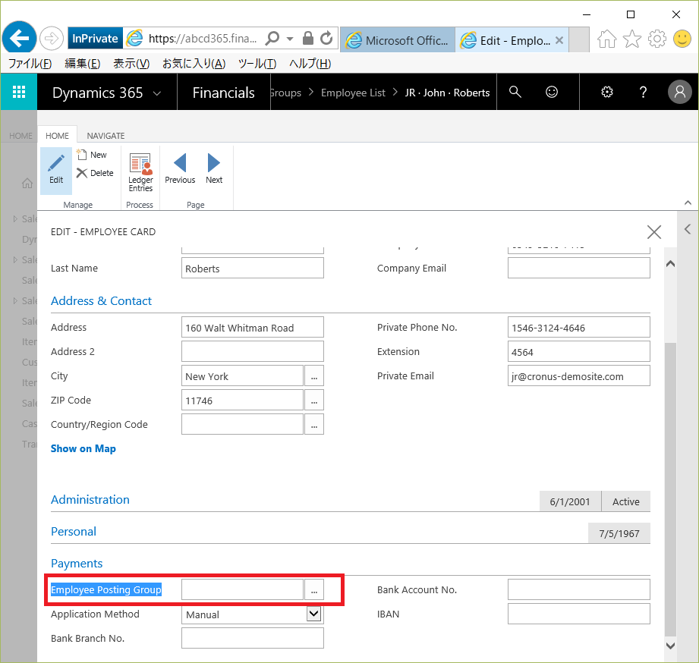Expand the Personal section heading
The image size is (699, 663).
[x=74, y=532]
